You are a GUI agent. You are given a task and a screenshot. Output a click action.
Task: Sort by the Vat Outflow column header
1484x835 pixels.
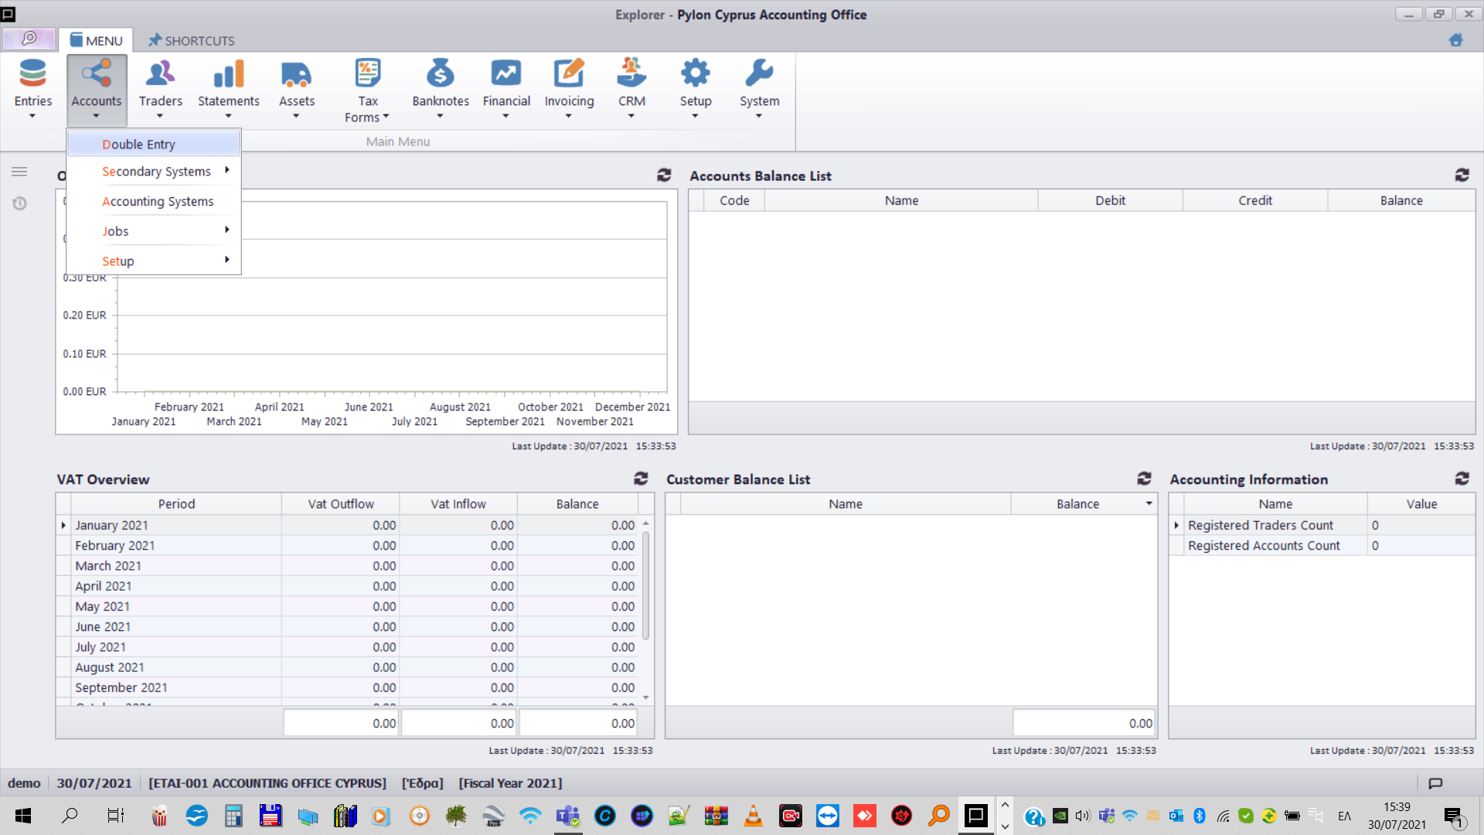[340, 503]
